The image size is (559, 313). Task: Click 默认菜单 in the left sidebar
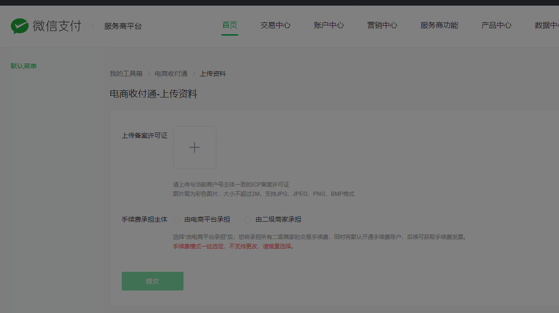coord(23,66)
